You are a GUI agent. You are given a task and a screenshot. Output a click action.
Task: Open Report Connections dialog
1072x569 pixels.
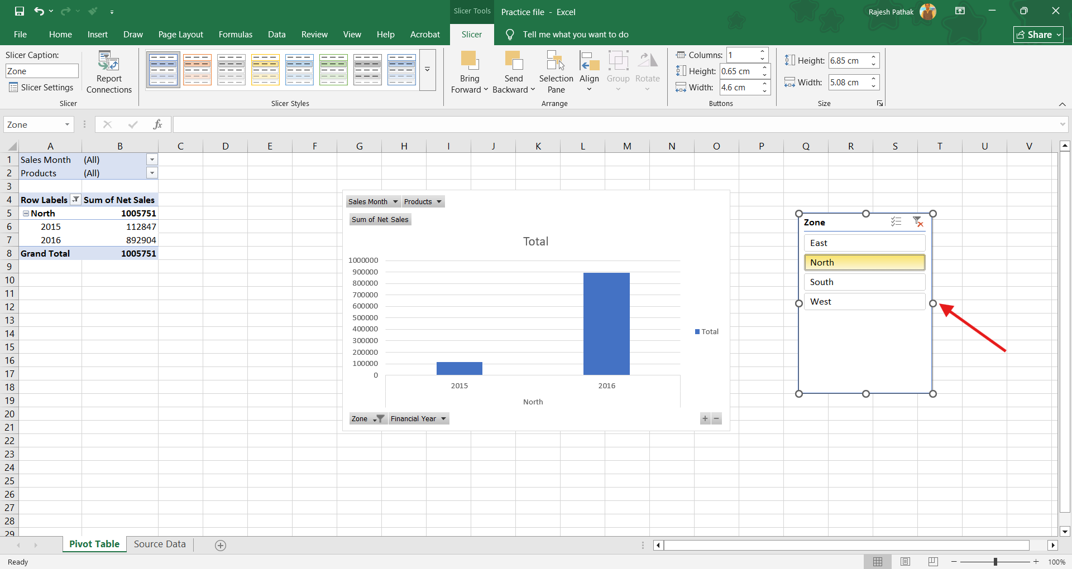109,73
